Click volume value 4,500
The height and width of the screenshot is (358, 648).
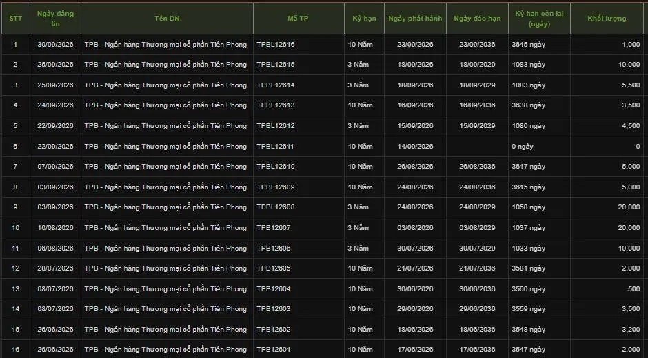click(631, 126)
